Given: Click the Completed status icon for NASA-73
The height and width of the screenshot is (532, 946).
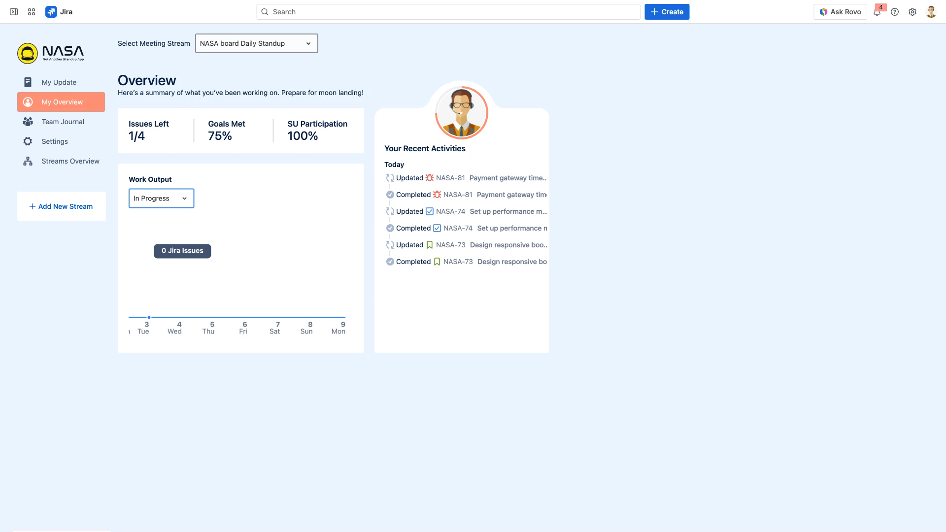Looking at the screenshot, I should pos(390,262).
